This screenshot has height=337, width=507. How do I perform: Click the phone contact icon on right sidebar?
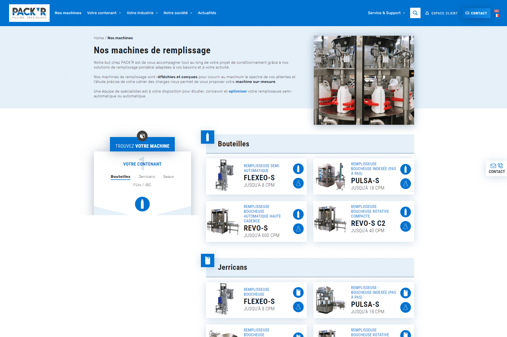[x=500, y=165]
